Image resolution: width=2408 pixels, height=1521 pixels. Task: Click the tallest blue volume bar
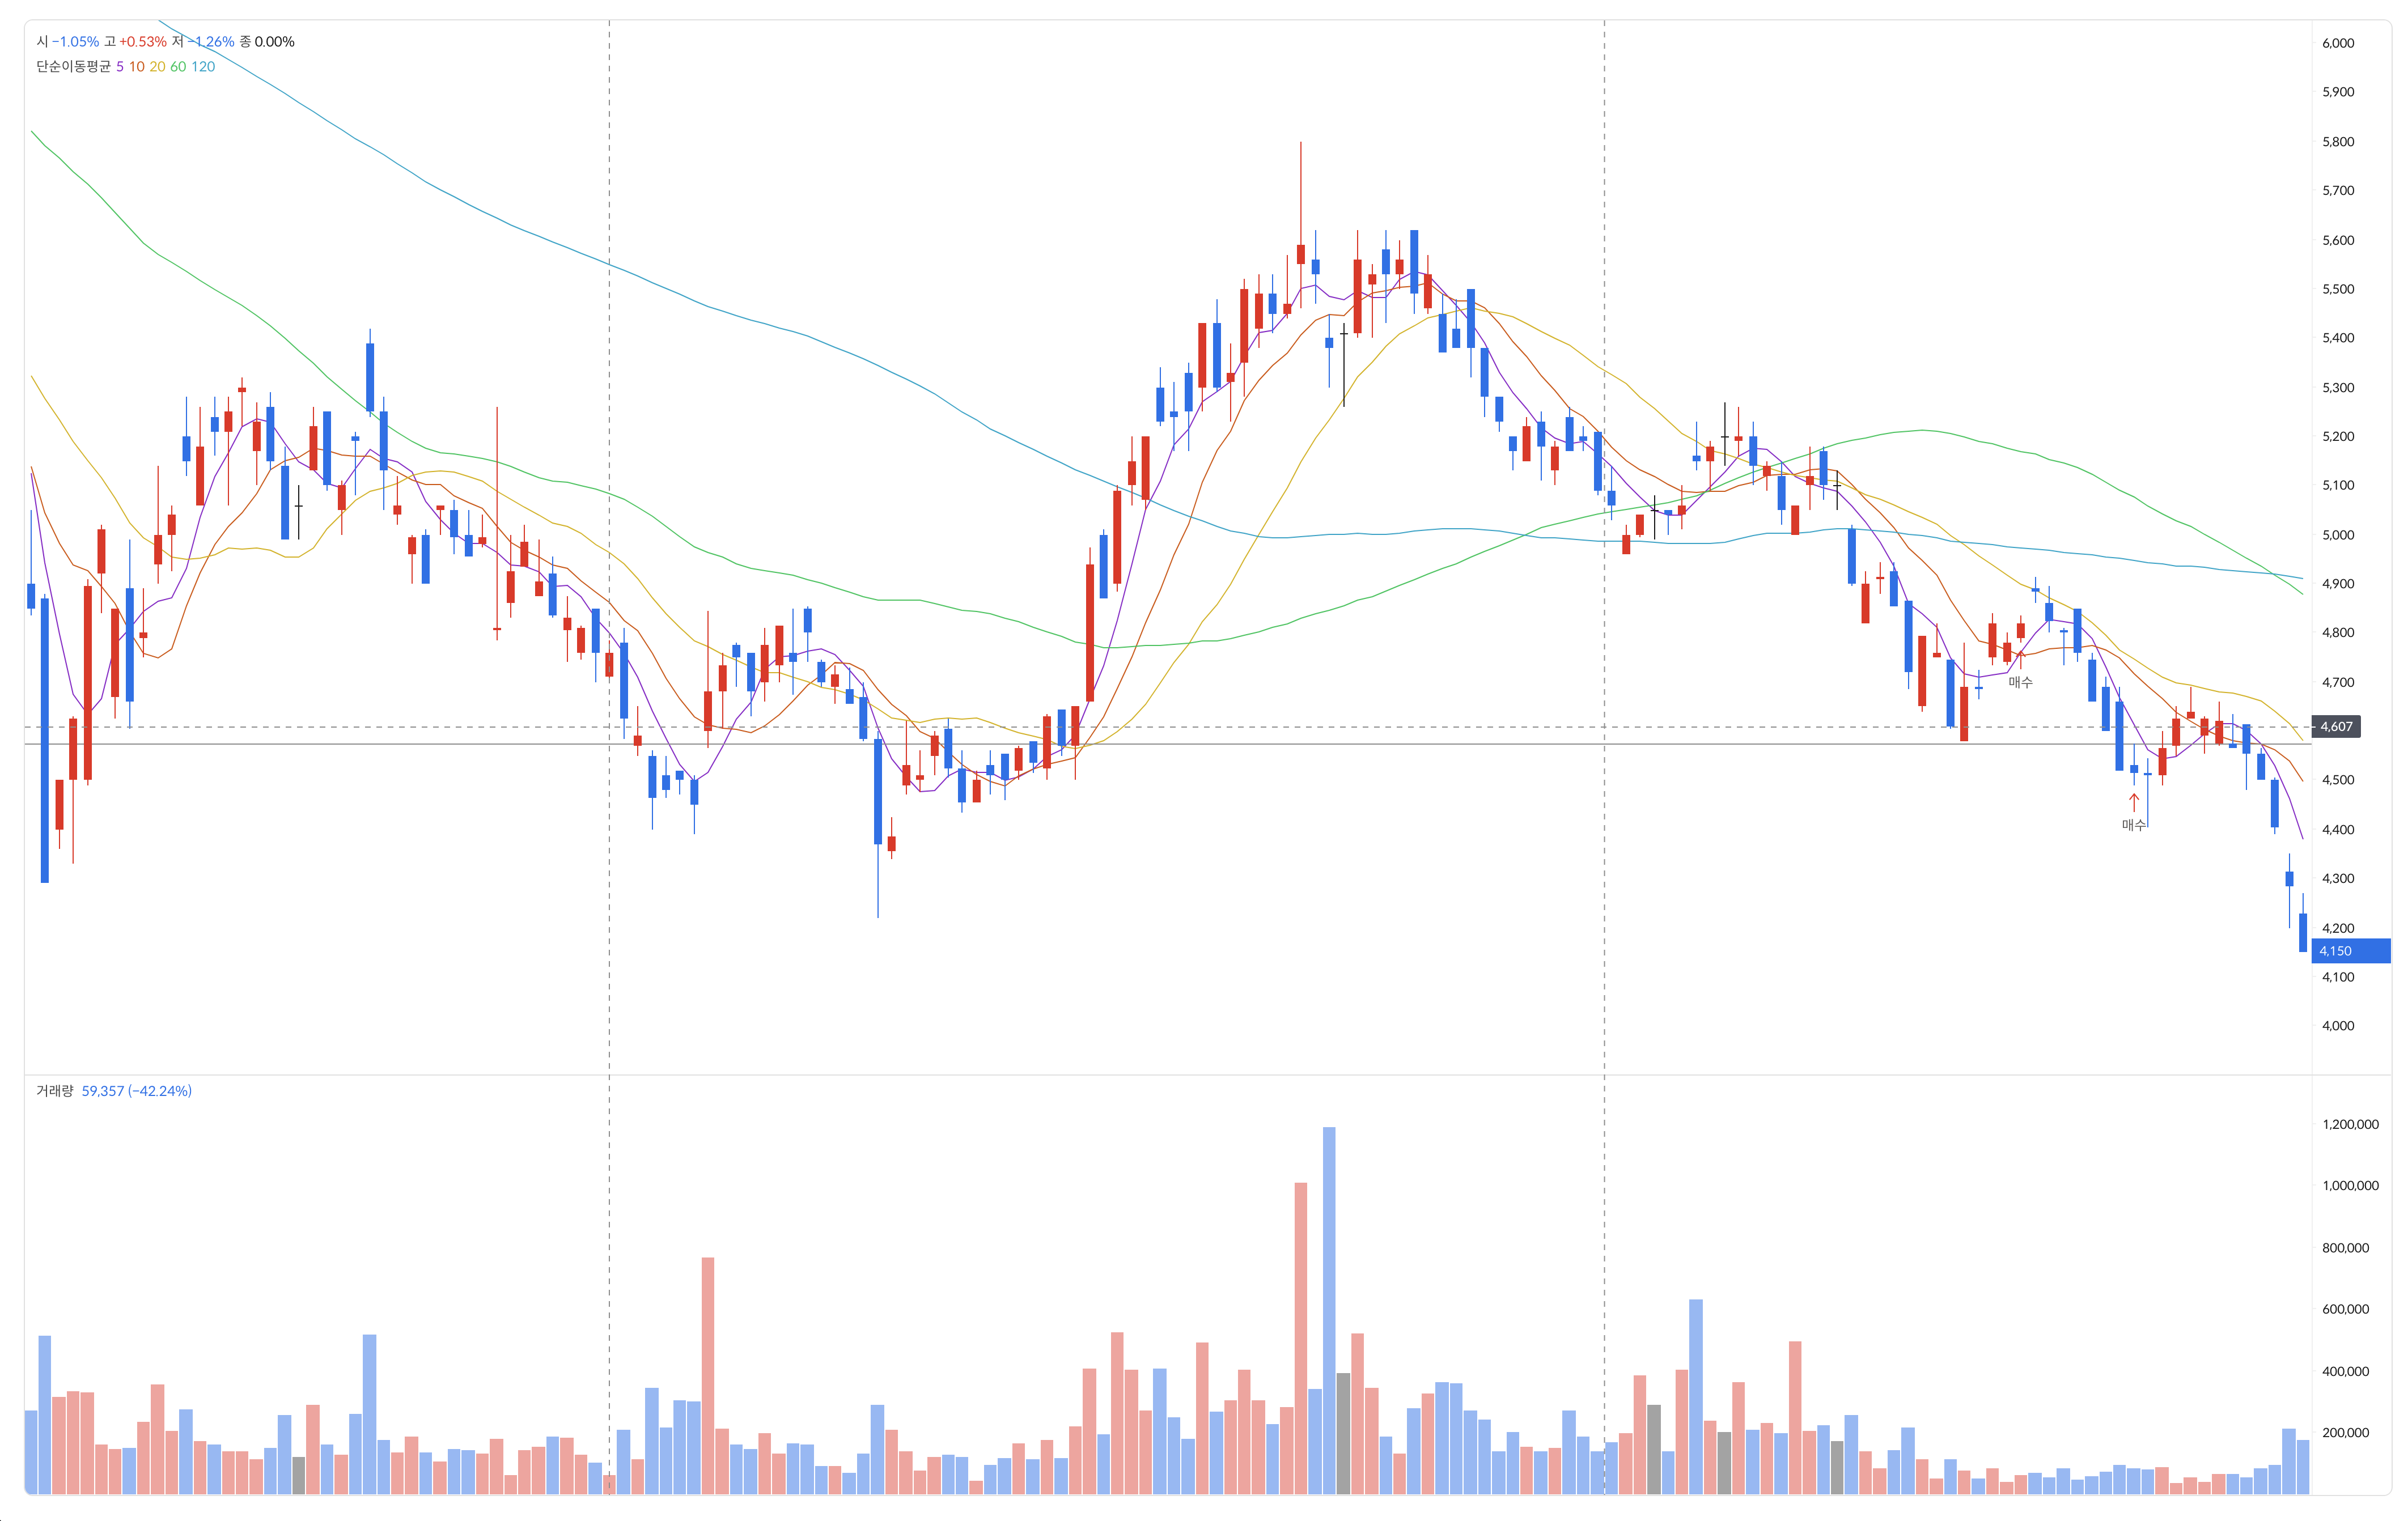(x=1329, y=1310)
